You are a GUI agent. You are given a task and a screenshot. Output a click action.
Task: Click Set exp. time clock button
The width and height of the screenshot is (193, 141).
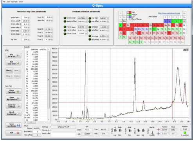(13, 63)
